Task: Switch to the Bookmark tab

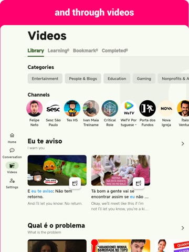Action: click(86, 50)
